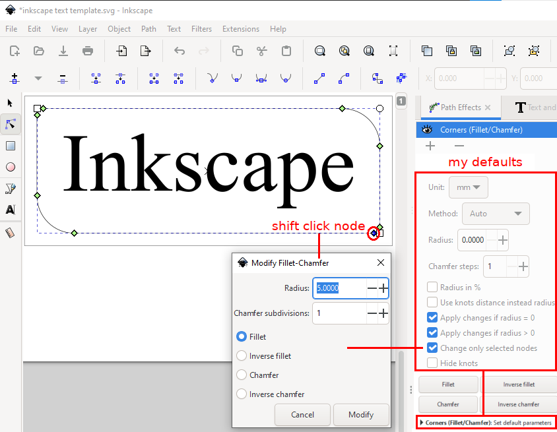Click the Cancel button in dialog

pyautogui.click(x=302, y=415)
